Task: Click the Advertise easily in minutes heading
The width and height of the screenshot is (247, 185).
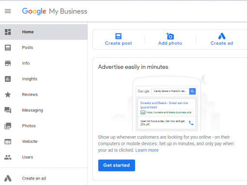Action: 133,67
